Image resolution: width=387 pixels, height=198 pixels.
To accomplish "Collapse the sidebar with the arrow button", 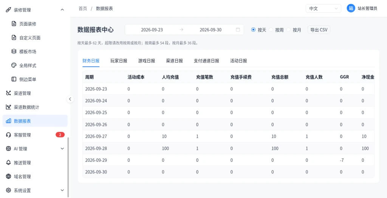I will [x=70, y=99].
